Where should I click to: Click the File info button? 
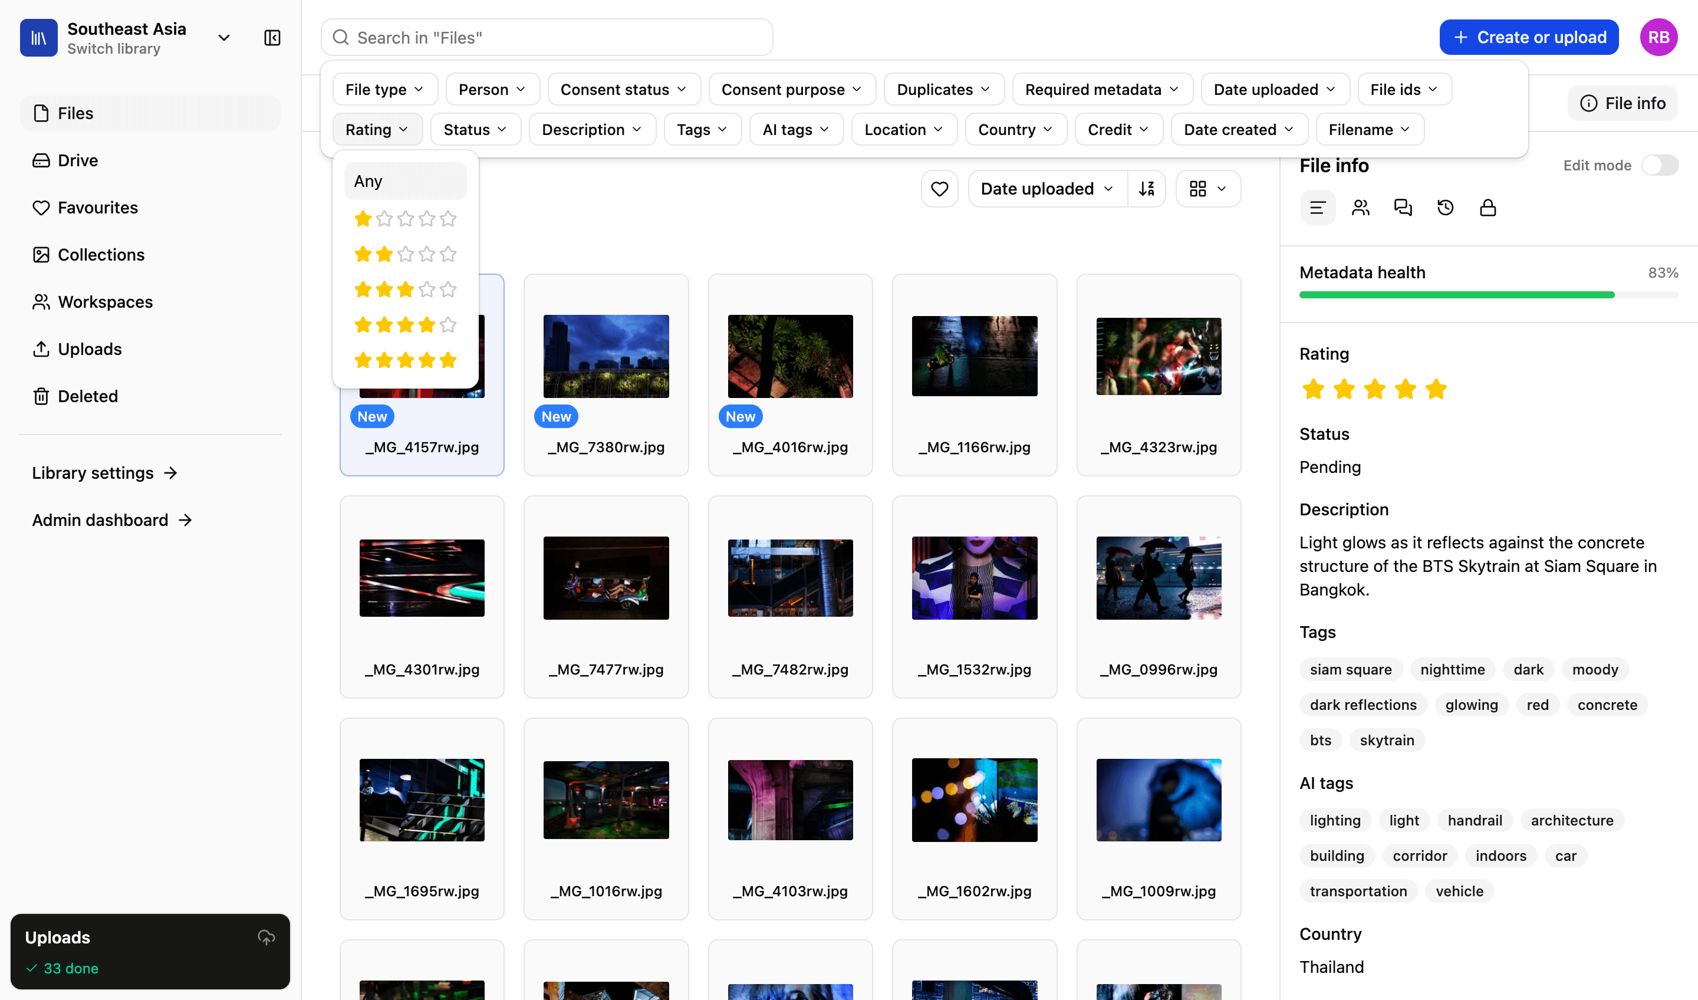coord(1623,103)
